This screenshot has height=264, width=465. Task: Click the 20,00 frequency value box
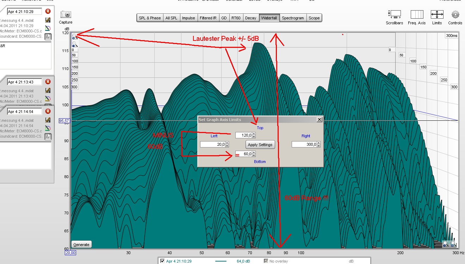point(70,253)
